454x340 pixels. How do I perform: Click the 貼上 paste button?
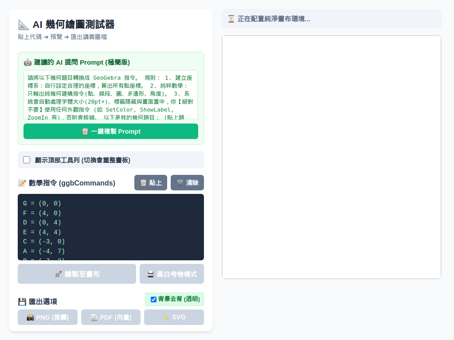coord(151,183)
